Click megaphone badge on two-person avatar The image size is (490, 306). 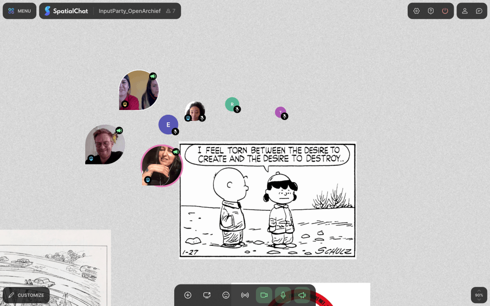pos(153,76)
